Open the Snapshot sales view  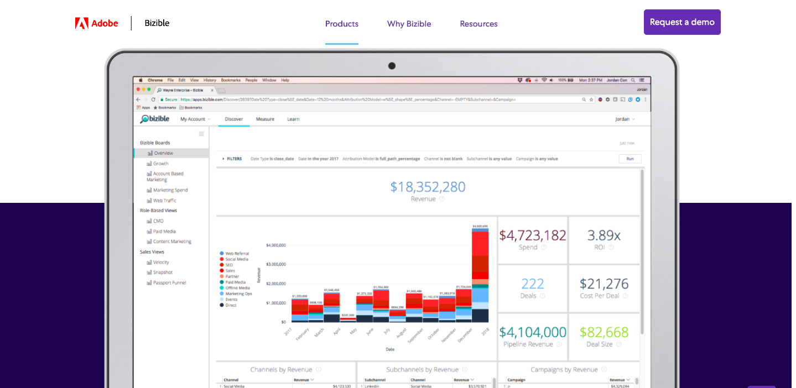[x=159, y=272]
